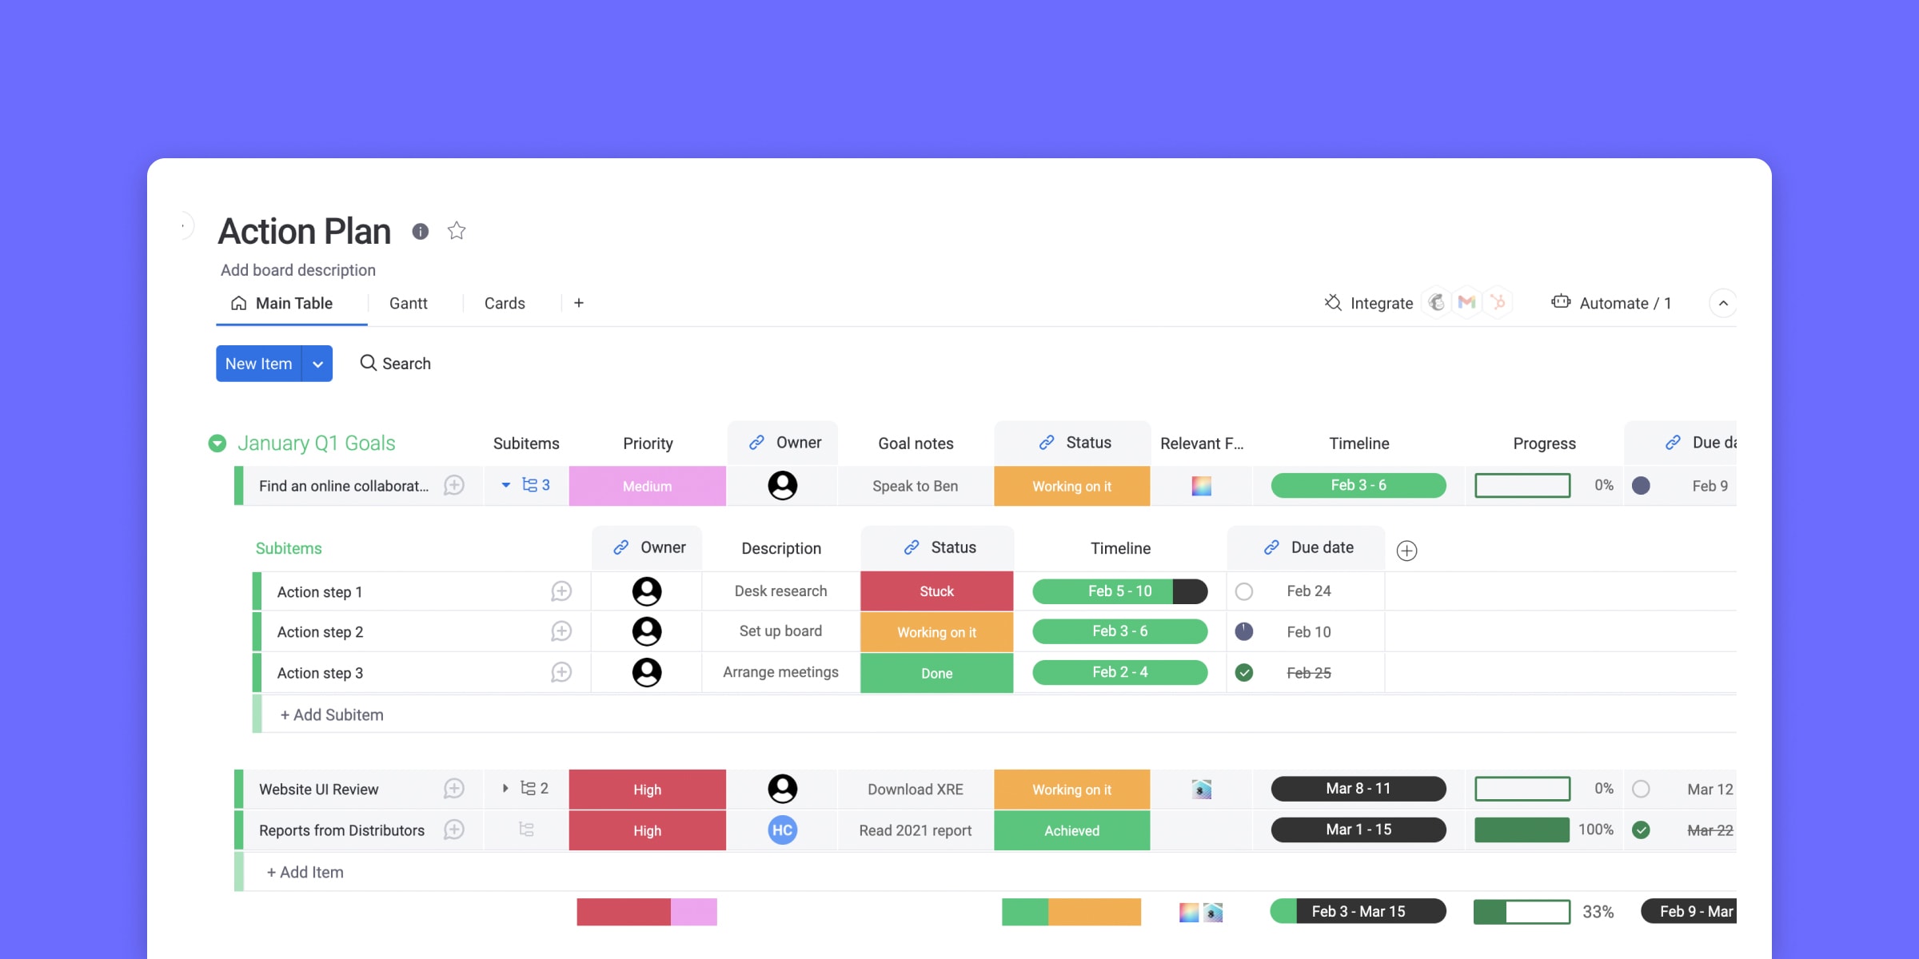
Task: Toggle the checkmark on Action step 3
Action: 1246,673
